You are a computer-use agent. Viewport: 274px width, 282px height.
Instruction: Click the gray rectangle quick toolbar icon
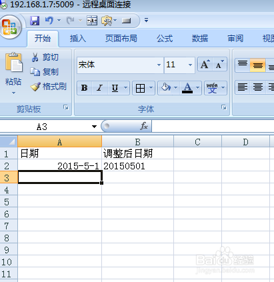[x=126, y=21]
